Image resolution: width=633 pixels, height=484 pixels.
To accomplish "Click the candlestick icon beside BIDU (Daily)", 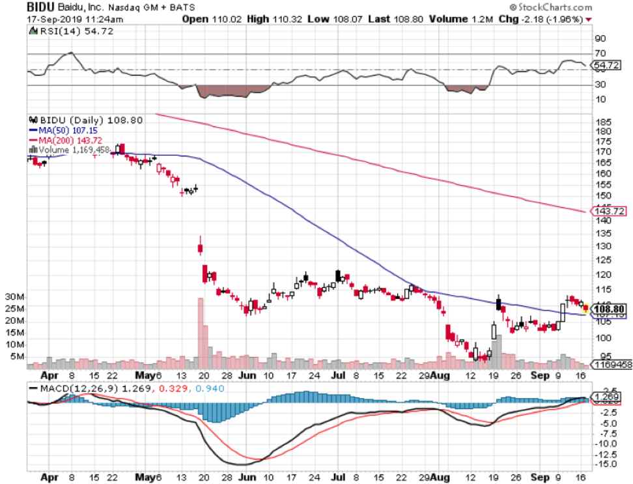I will click(x=33, y=121).
